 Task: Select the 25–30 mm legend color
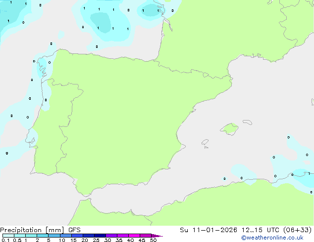point(100,236)
